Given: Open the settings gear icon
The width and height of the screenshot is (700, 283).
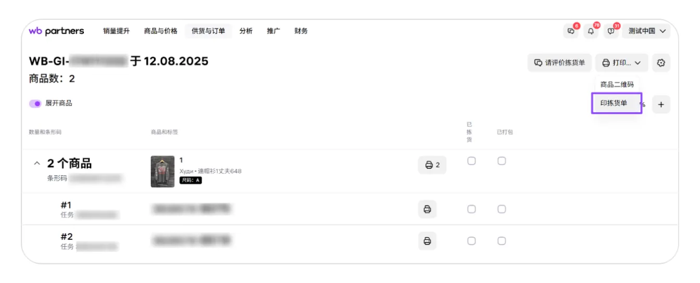Looking at the screenshot, I should pyautogui.click(x=661, y=63).
